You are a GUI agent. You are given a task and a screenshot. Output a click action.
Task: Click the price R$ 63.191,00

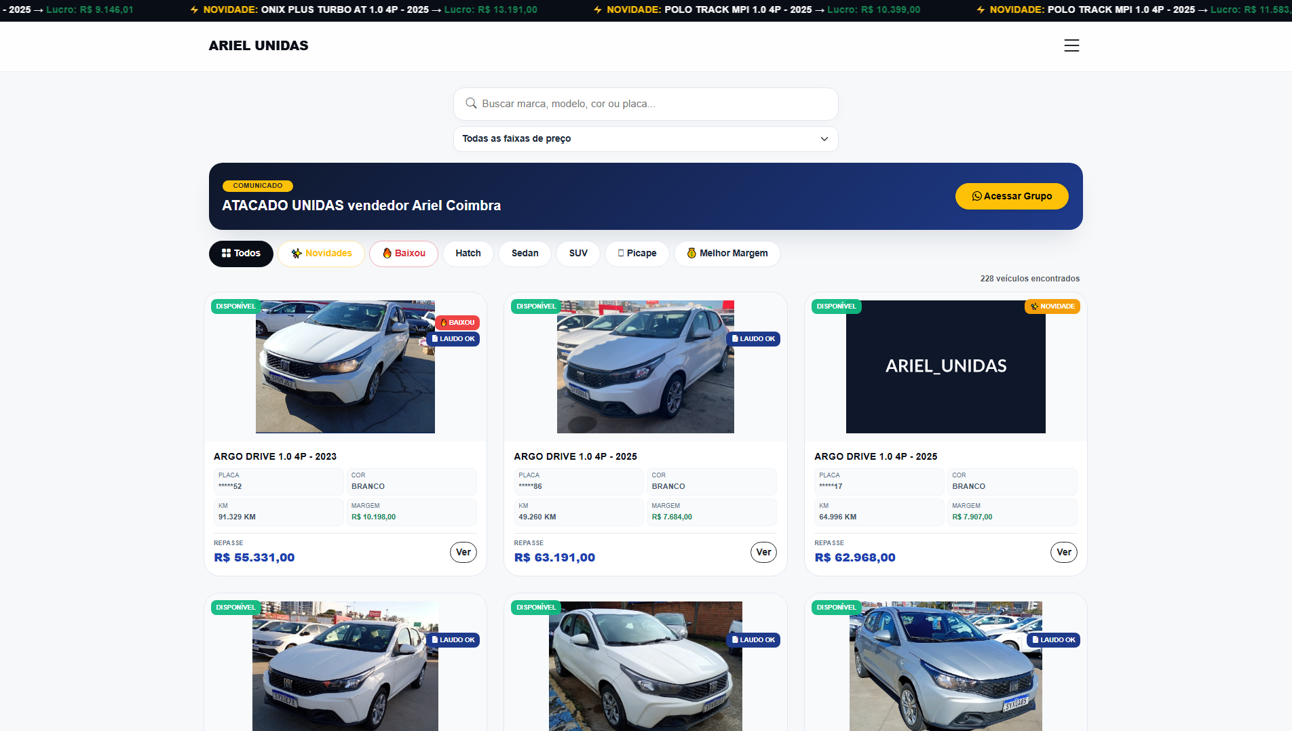554,557
